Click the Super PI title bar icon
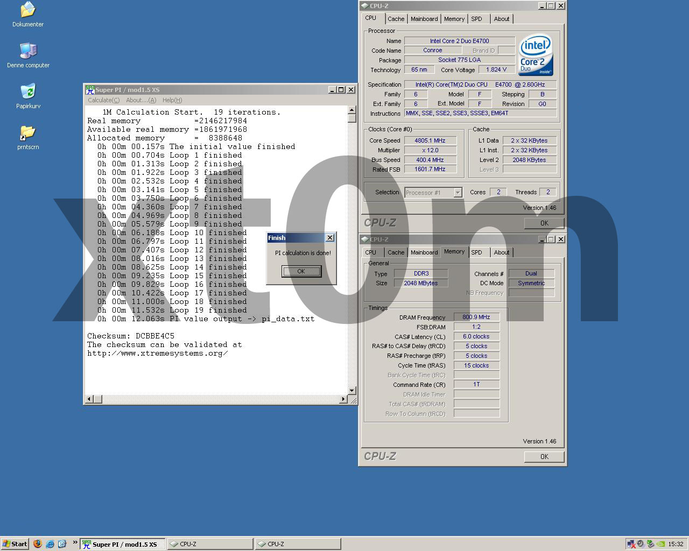This screenshot has width=689, height=551. coord(90,90)
